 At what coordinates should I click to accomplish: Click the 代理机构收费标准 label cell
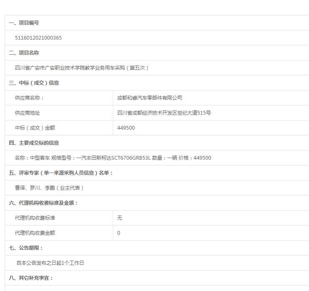point(35,218)
